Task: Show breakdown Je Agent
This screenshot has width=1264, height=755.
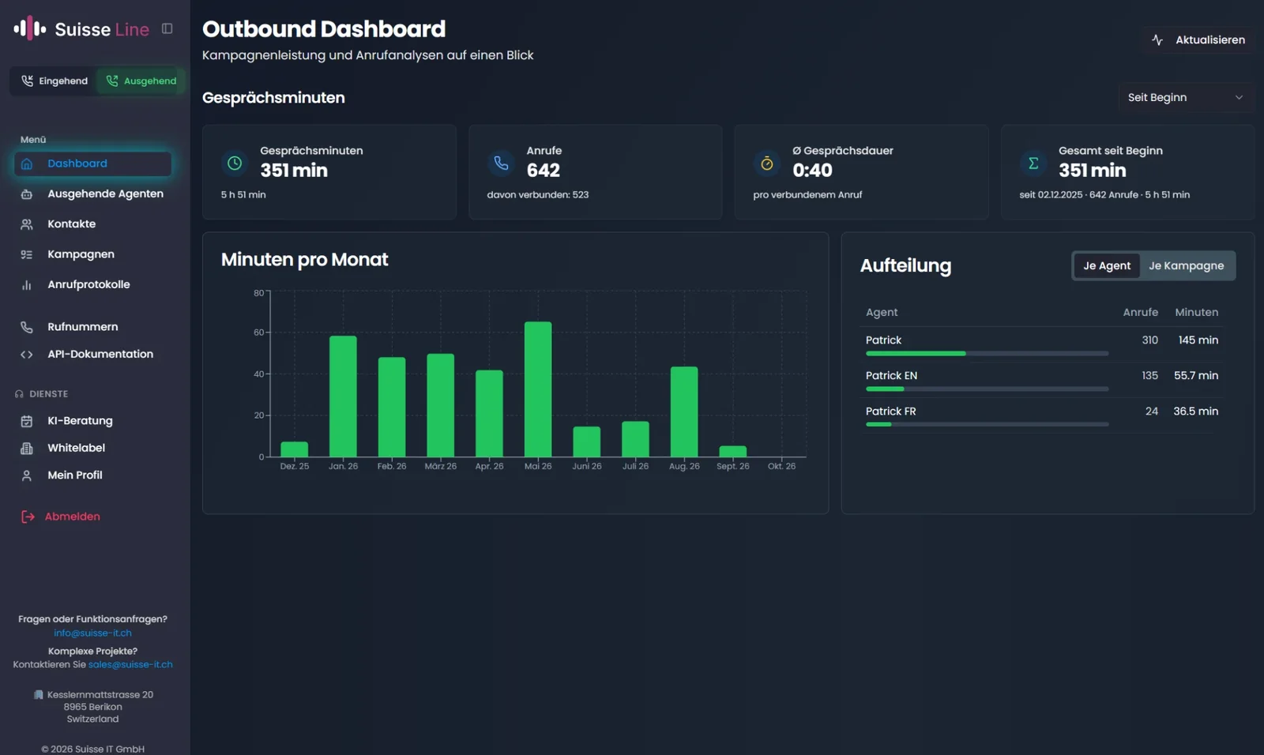Action: pyautogui.click(x=1106, y=265)
